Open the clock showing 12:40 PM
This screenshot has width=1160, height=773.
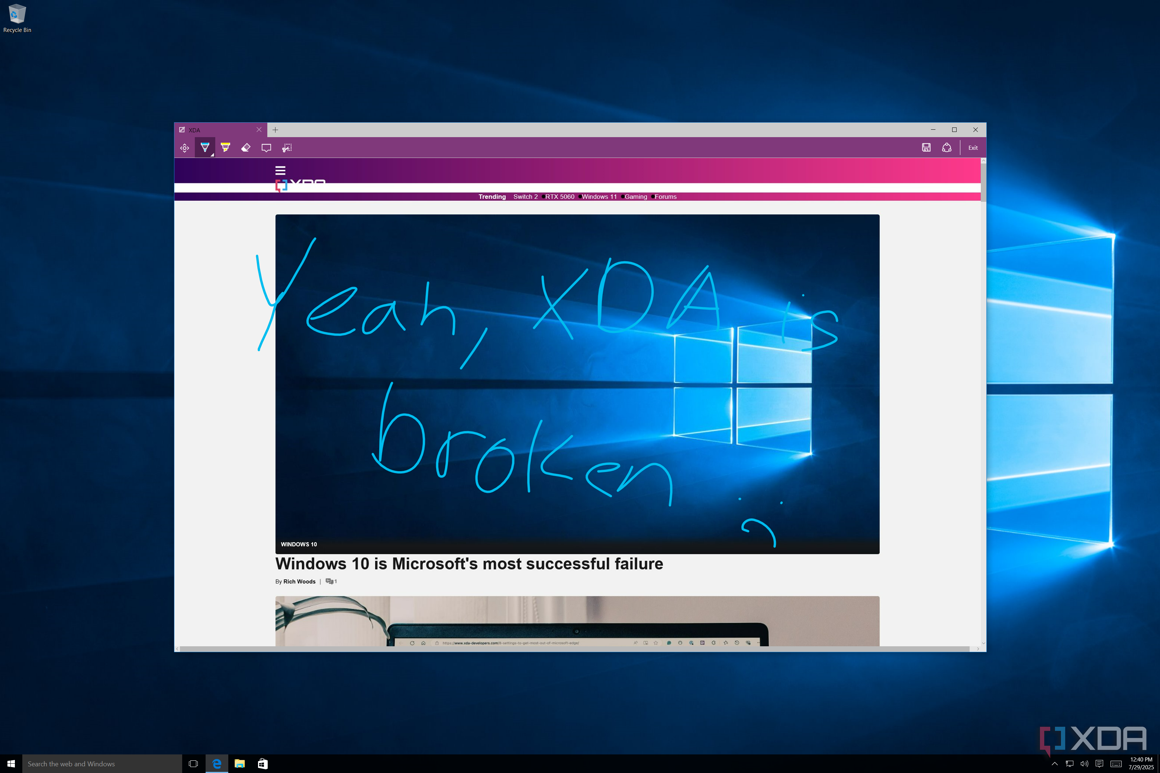coord(1141,764)
